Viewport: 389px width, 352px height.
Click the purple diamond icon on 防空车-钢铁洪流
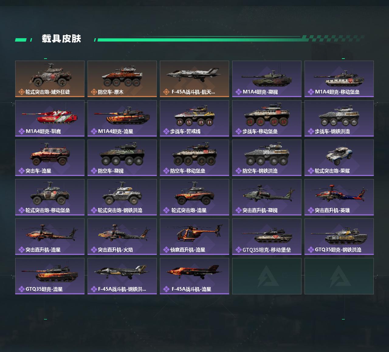coord(239,171)
